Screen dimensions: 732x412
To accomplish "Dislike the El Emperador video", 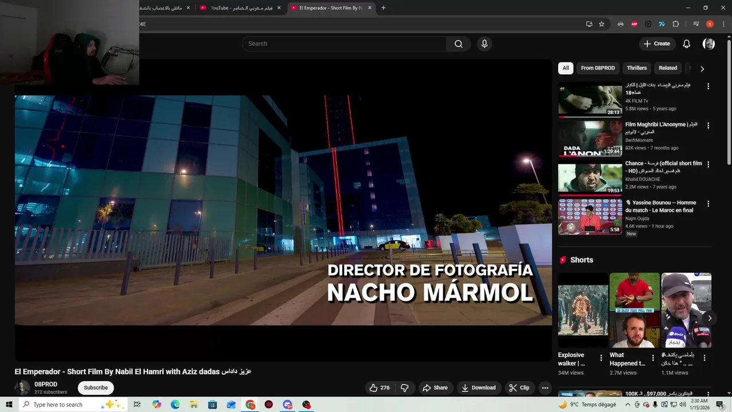I will click(x=405, y=388).
